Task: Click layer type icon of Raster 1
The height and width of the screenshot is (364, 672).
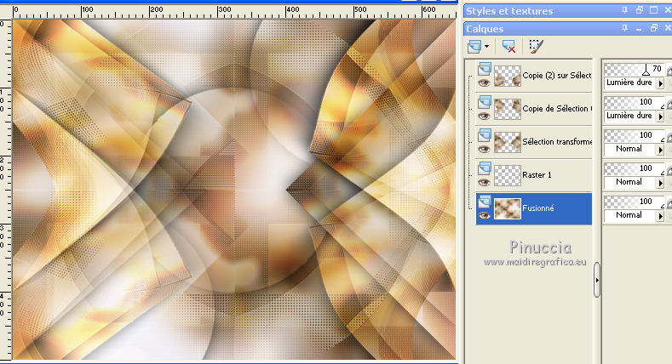Action: (x=485, y=168)
